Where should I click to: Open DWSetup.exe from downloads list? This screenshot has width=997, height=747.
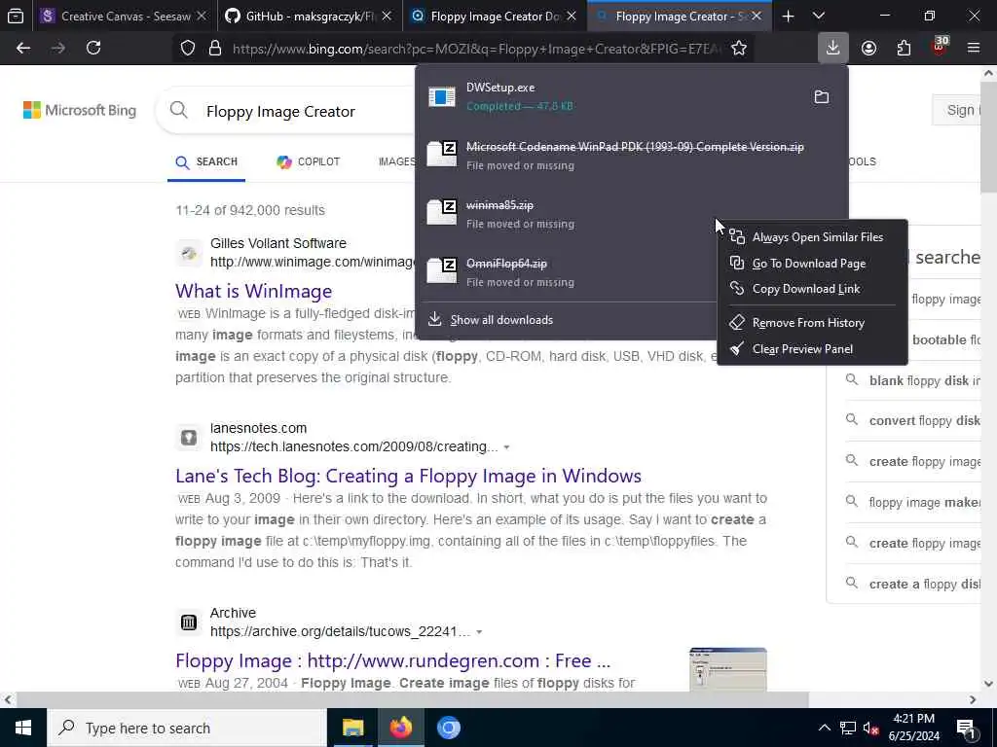click(609, 96)
